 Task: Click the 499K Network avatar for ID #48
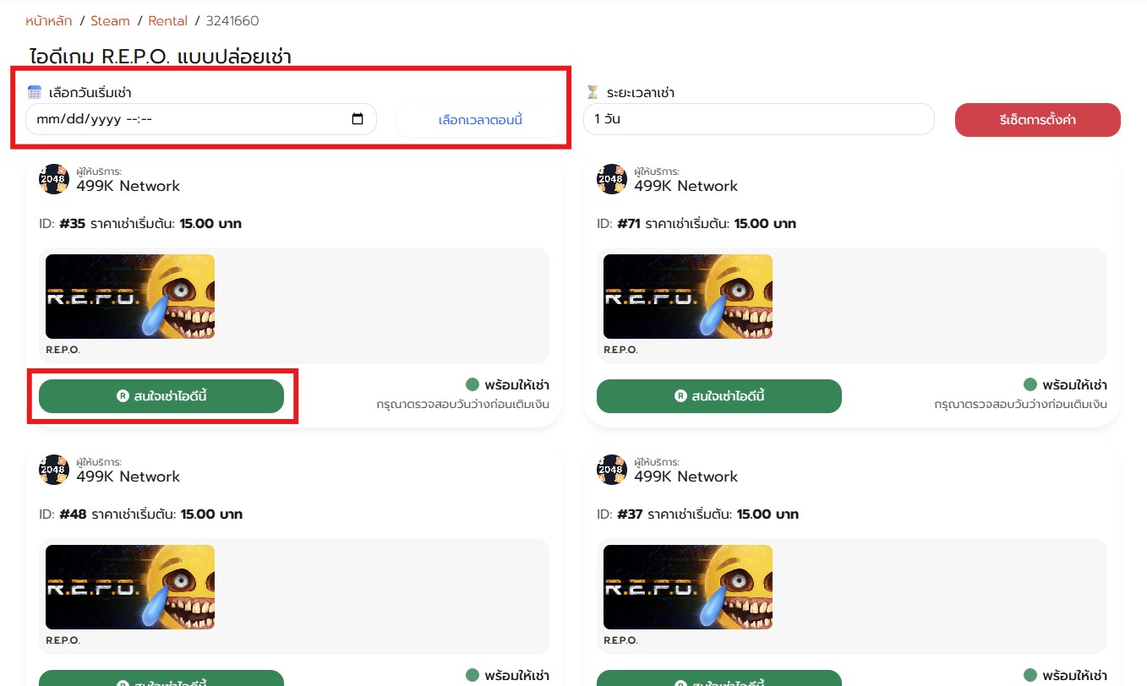pyautogui.click(x=54, y=470)
